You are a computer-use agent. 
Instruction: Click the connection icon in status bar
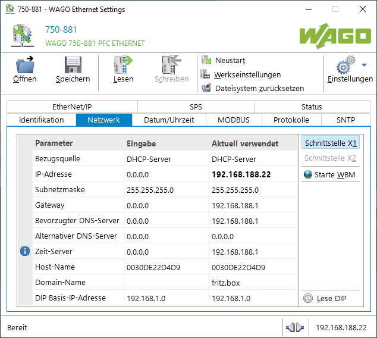(x=294, y=327)
